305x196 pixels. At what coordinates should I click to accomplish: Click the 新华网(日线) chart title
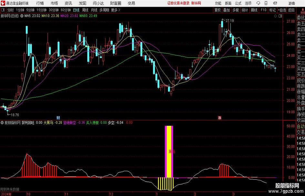pos(10,16)
